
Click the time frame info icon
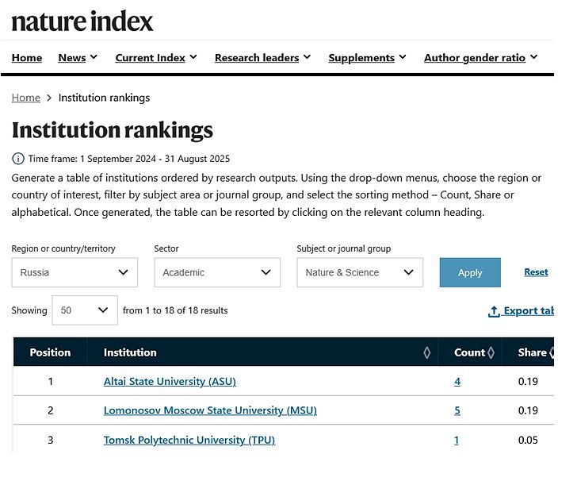pos(18,159)
